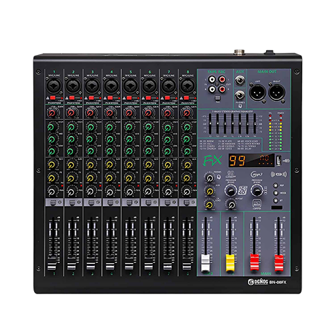Screen dimensions: 335x335
Task: Click the left red MAIN fader
Action: pos(255,262)
